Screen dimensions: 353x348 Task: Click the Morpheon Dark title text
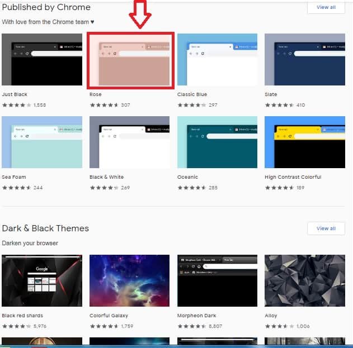click(x=196, y=316)
